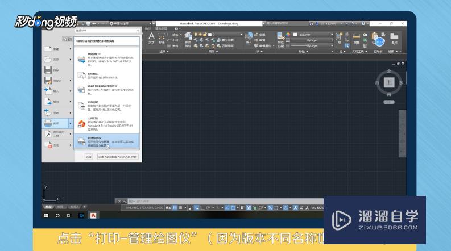Show recent documents icon in application menu
451x251 pixels.
[x=65, y=39]
